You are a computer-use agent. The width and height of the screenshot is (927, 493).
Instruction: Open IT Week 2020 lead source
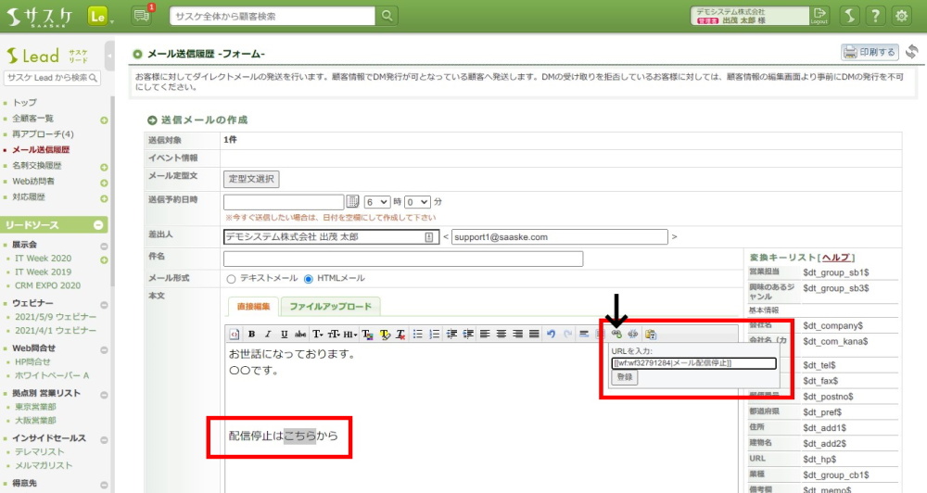[x=44, y=259]
